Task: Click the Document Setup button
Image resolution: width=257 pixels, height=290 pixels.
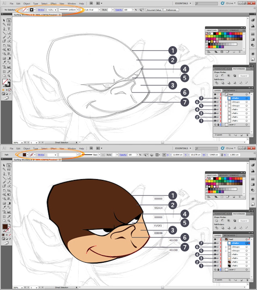Action: [x=154, y=10]
